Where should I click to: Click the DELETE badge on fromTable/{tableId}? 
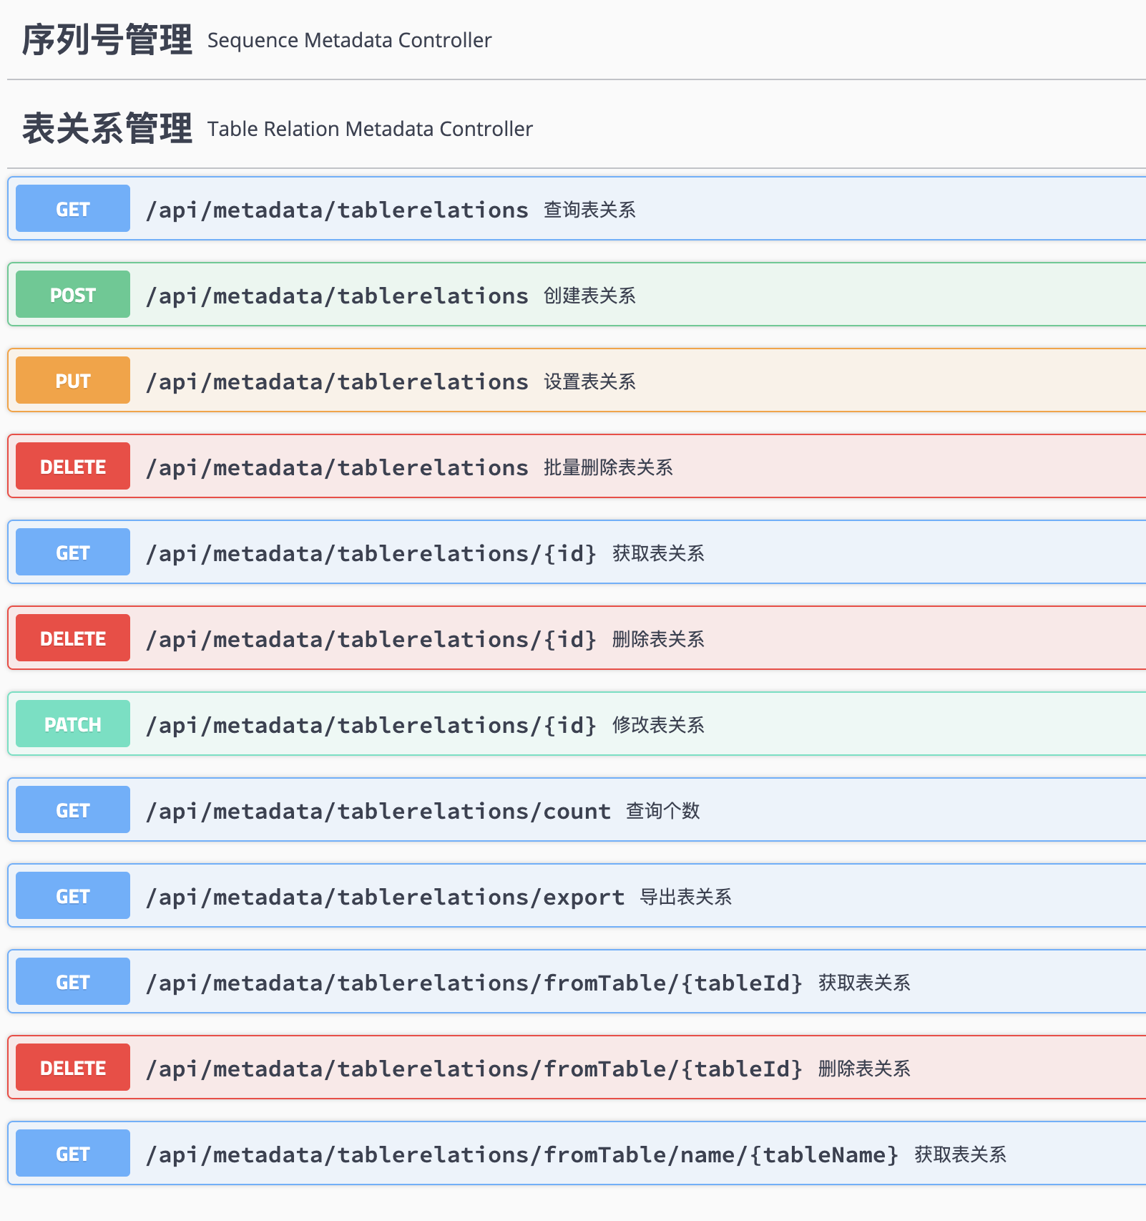[x=71, y=1067]
